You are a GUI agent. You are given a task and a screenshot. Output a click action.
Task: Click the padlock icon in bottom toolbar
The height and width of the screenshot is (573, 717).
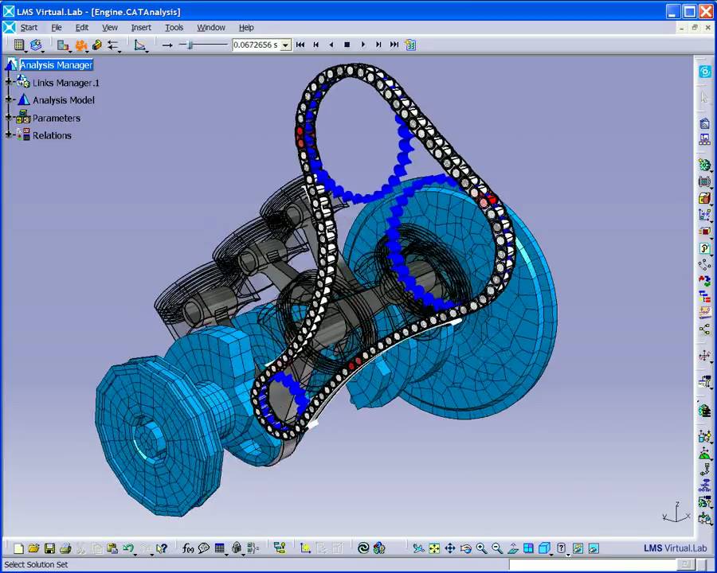point(236,548)
